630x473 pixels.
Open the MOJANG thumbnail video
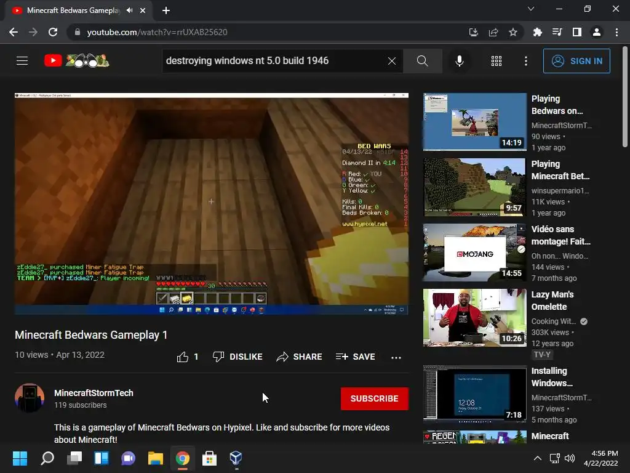(x=475, y=253)
